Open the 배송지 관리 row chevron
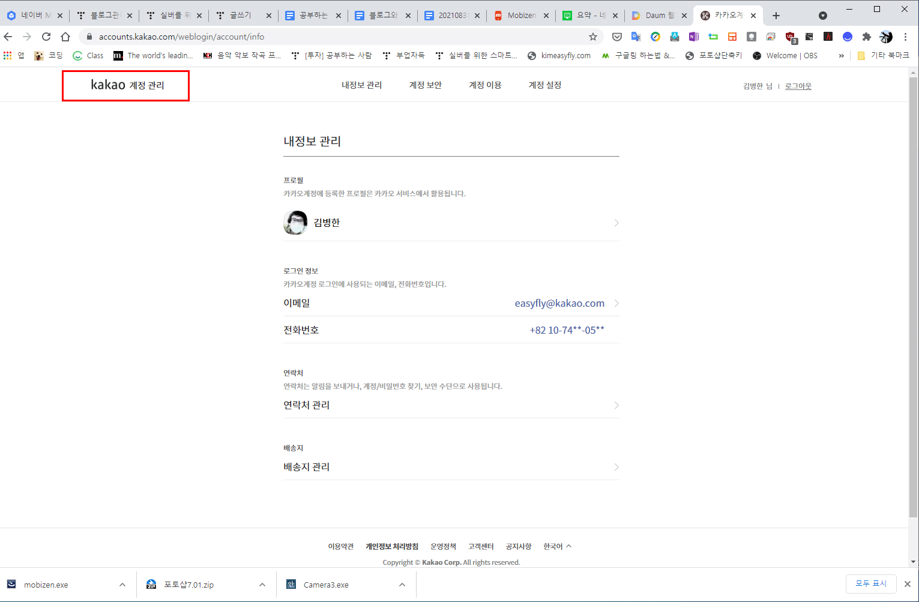Viewport: 919px width, 602px height. coord(616,467)
